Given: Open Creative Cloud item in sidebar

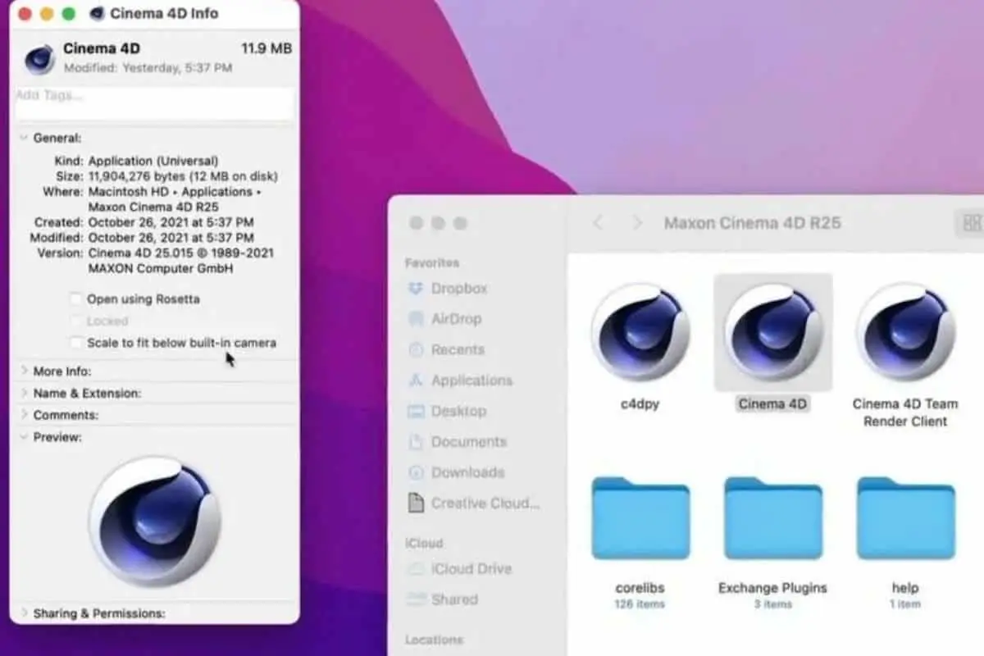Looking at the screenshot, I should (485, 503).
